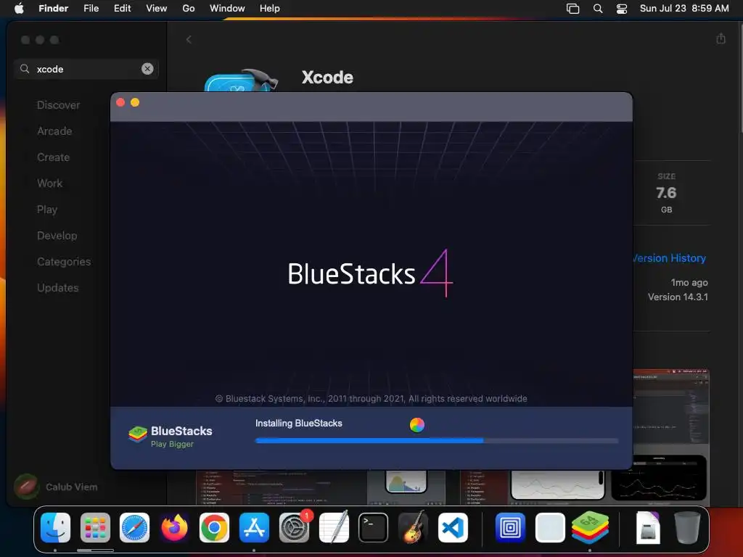Click the Stage Manager windows icon in menu bar
Viewport: 743px width, 557px height.
(x=573, y=9)
